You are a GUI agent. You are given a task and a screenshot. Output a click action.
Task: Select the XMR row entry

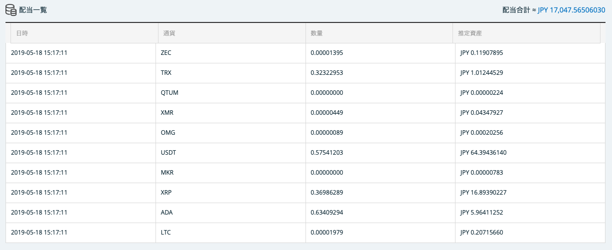click(x=167, y=113)
